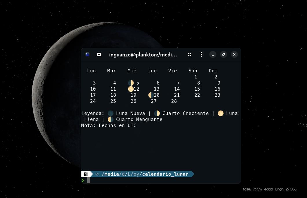The image size is (307, 198).
Task: Click the fase 7.95% desktop indicator
Action: [x=252, y=189]
